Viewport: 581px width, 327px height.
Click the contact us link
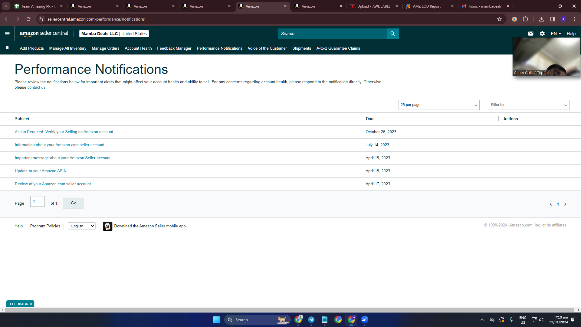[x=36, y=88]
